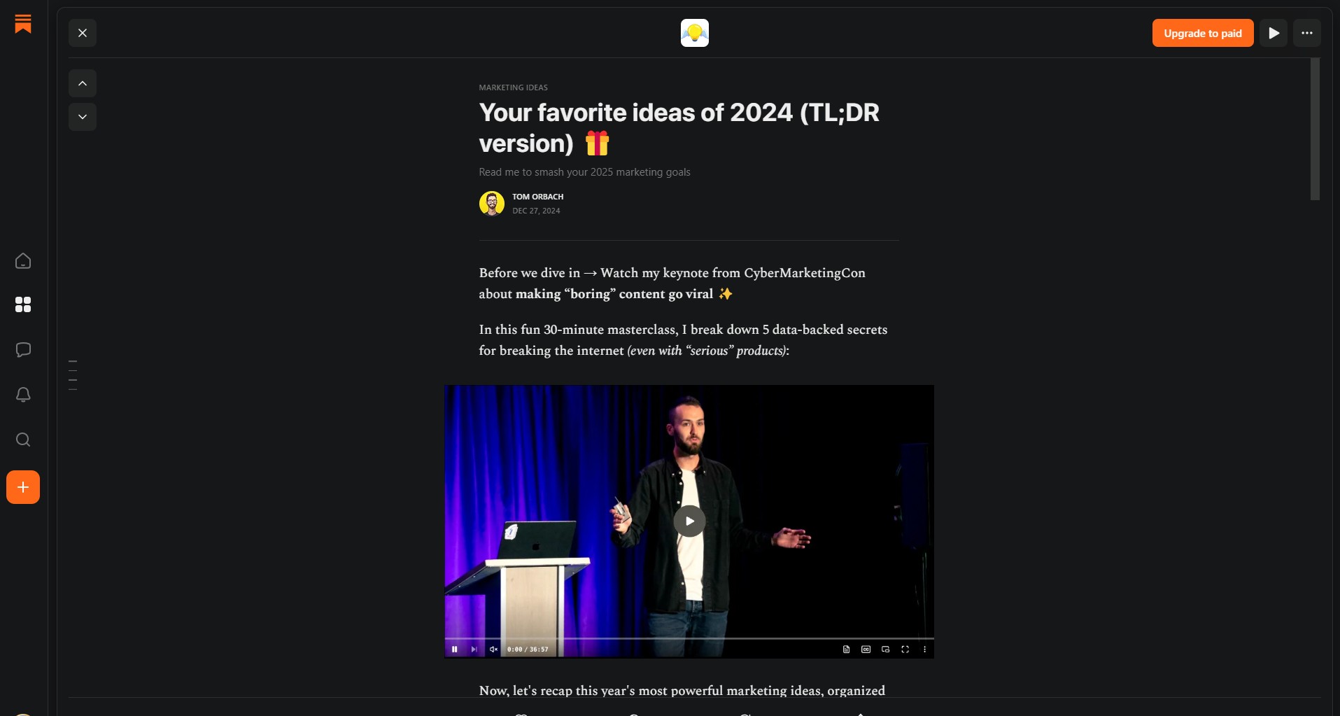Toggle closed captions on the video
Image resolution: width=1340 pixels, height=716 pixels.
pos(866,650)
